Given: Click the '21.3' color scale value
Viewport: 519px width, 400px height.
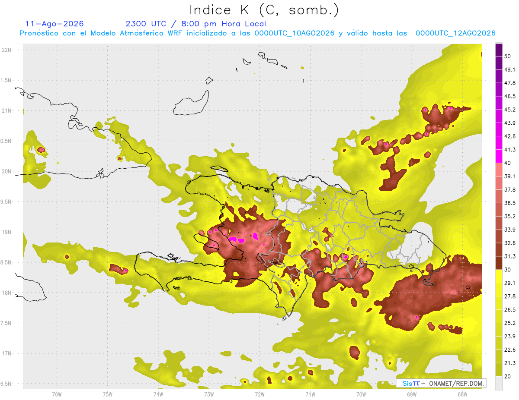Looking at the screenshot, I should pyautogui.click(x=509, y=363).
